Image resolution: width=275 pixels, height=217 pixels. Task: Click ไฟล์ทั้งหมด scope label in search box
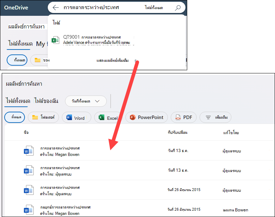pyautogui.click(x=154, y=7)
